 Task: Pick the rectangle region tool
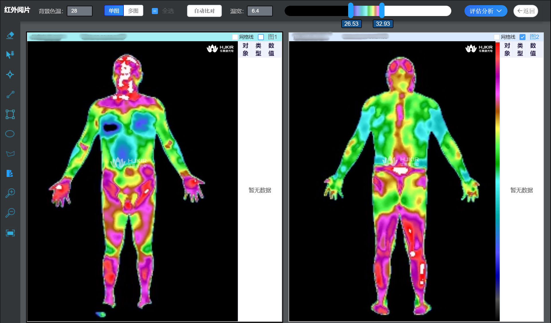pyautogui.click(x=10, y=114)
